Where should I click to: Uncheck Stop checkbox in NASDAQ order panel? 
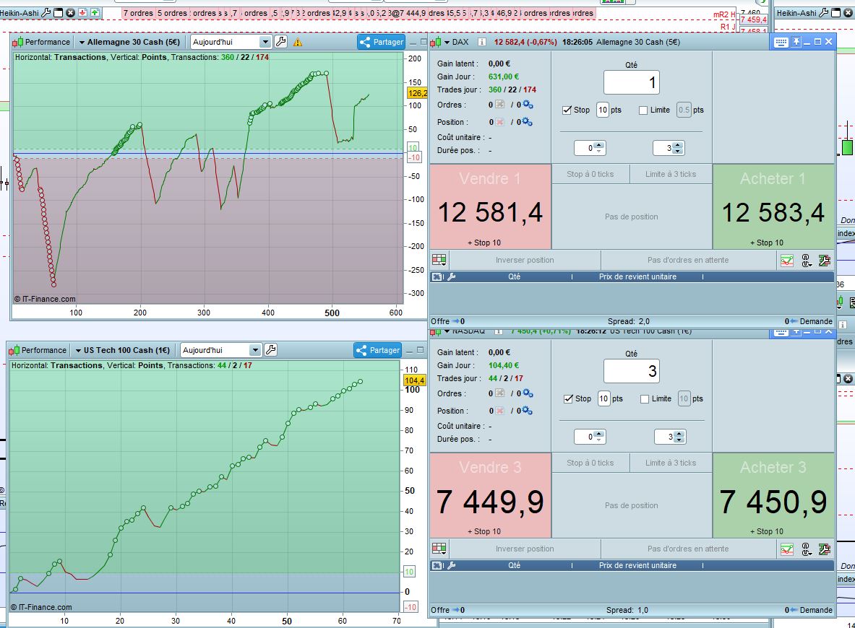pos(568,398)
